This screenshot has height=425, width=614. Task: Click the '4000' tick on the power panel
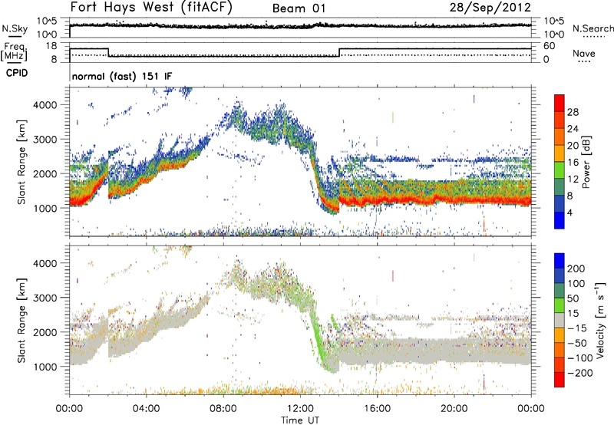(x=45, y=105)
